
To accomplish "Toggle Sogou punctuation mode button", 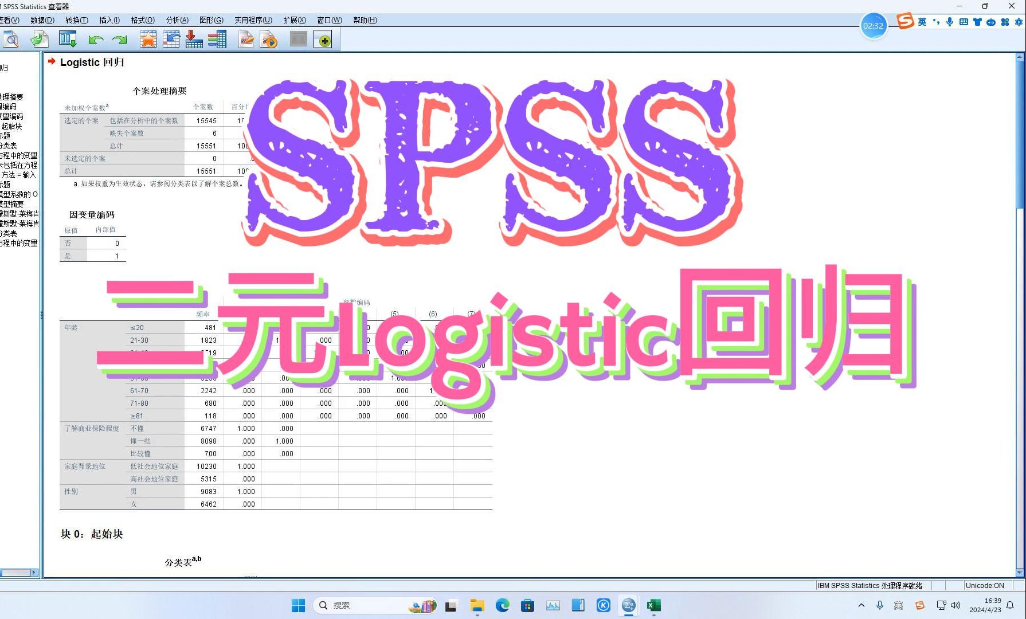I will pos(936,22).
